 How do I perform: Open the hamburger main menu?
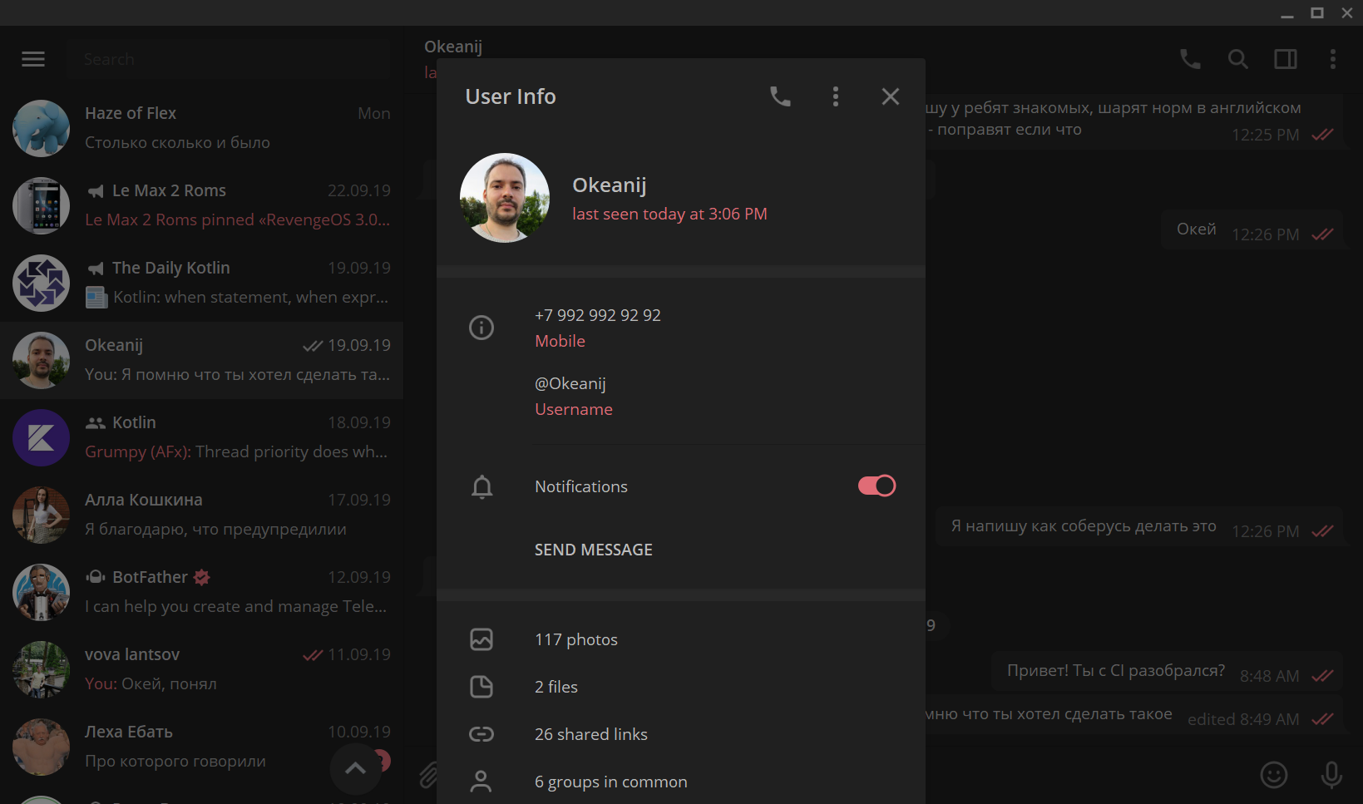[x=33, y=59]
